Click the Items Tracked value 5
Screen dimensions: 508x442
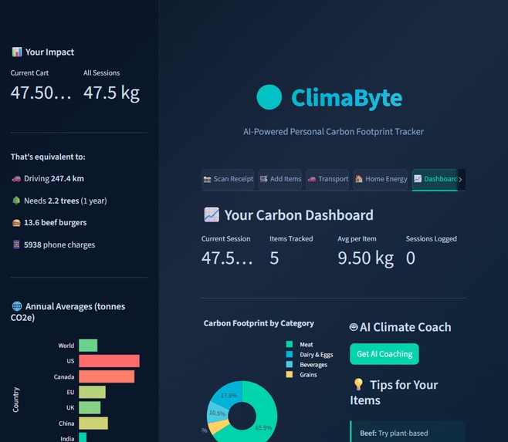274,258
